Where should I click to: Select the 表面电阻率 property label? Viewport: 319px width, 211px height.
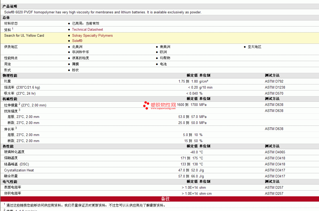[x=13, y=187]
